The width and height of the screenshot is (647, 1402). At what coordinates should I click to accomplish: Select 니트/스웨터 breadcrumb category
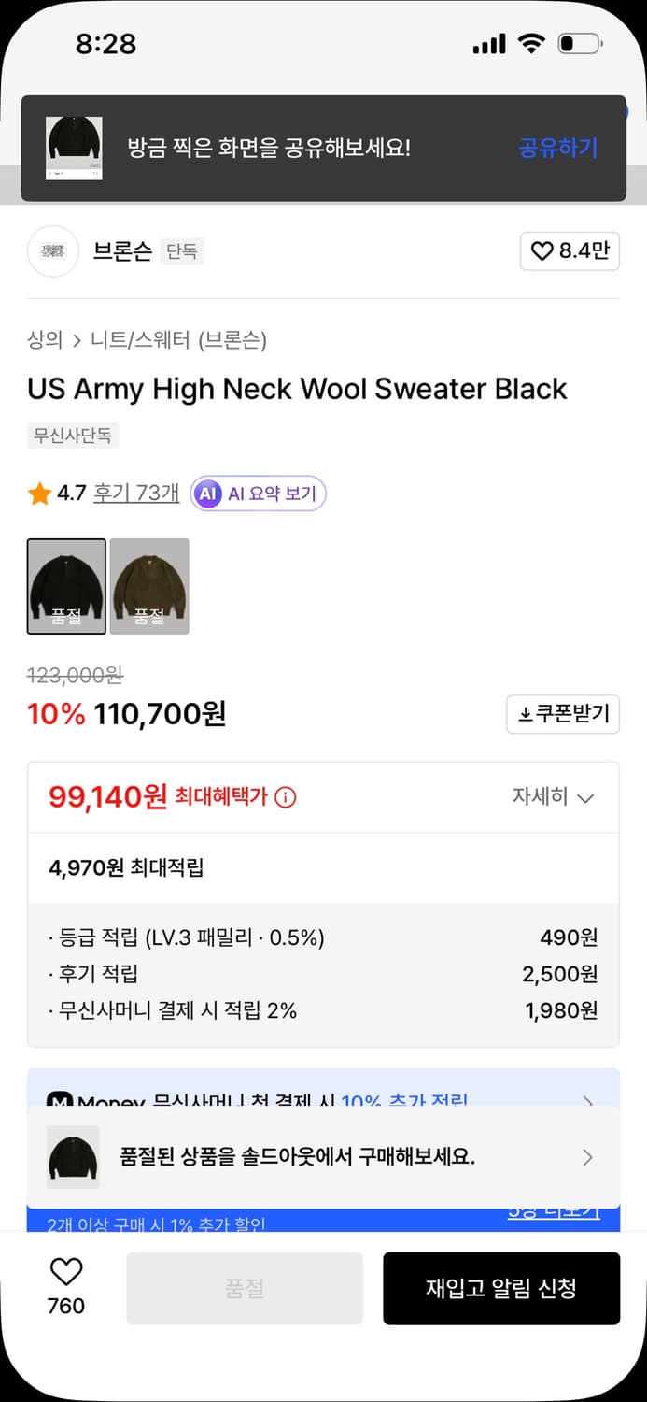[136, 340]
